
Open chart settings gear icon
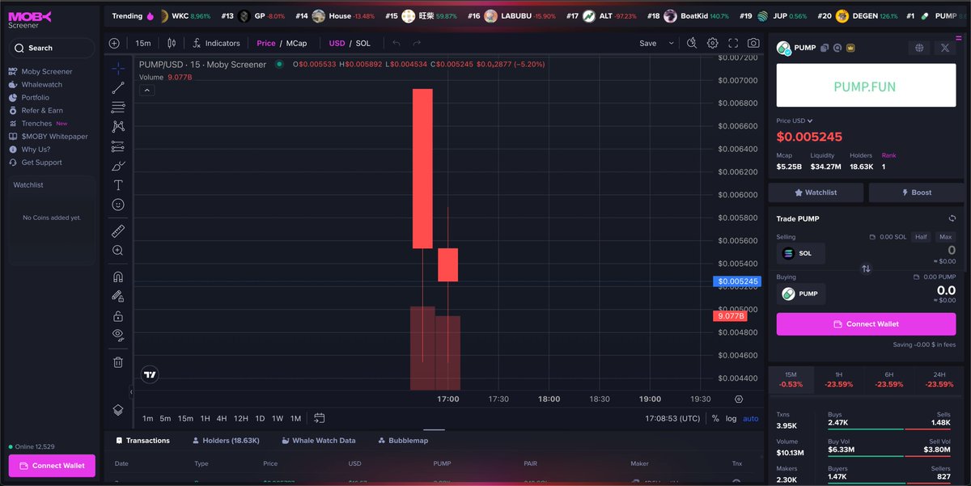tap(713, 43)
